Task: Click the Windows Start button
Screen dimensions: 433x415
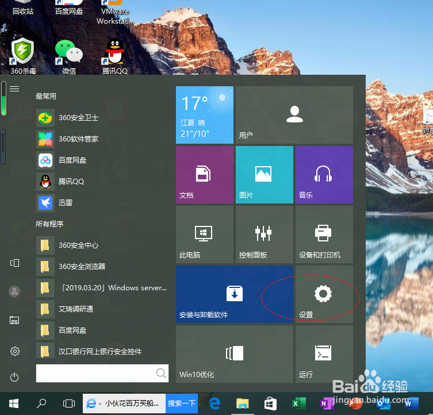Action: (x=14, y=404)
